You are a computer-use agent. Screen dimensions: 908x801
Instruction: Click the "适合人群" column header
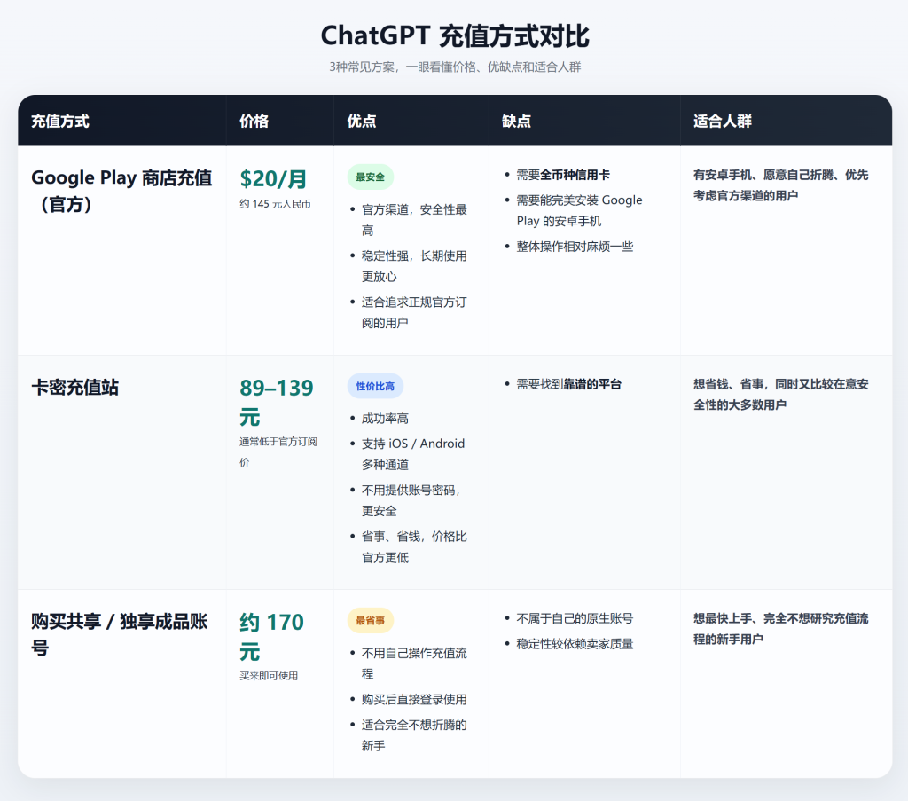(x=723, y=122)
